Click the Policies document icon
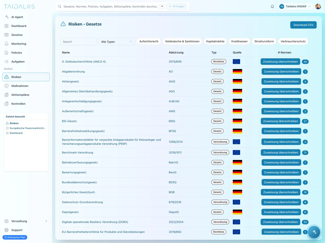The width and height of the screenshot is (325, 243). coord(7,53)
